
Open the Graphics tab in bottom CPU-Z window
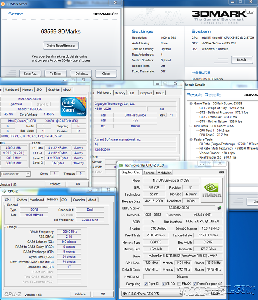coord(79,200)
